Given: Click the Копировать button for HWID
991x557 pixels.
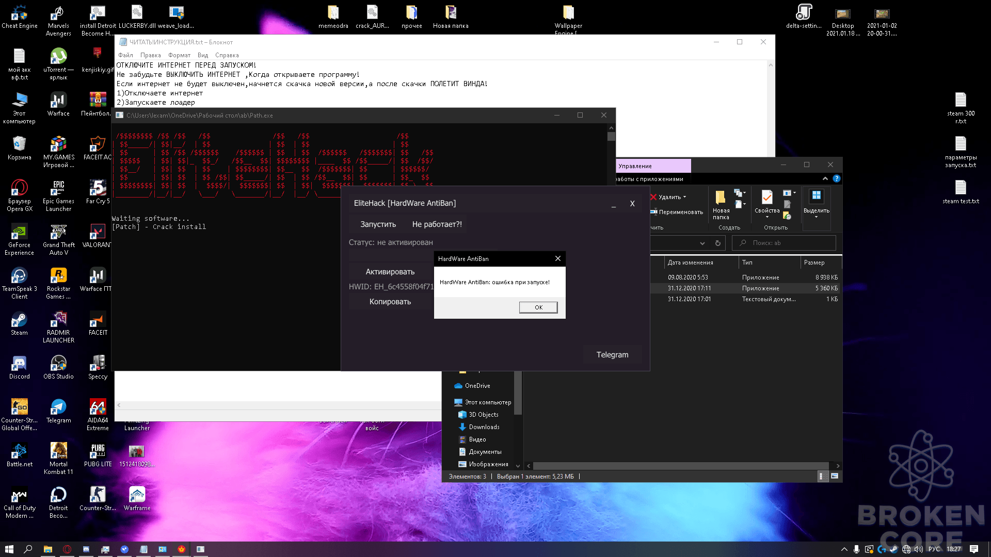Looking at the screenshot, I should pyautogui.click(x=390, y=302).
